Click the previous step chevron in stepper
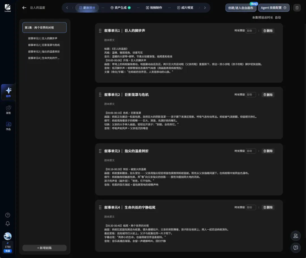 (x=67, y=8)
